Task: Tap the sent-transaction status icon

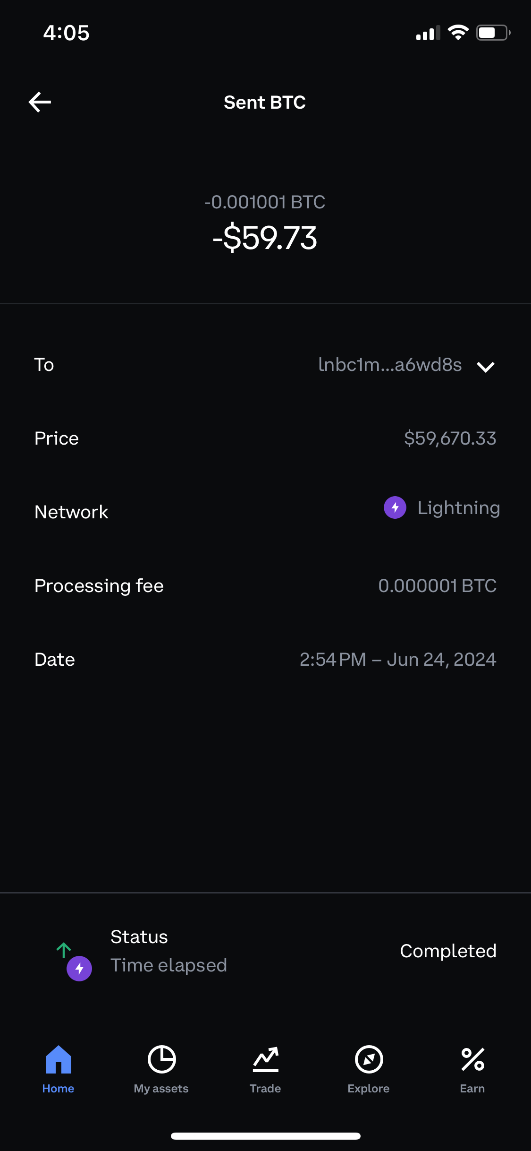Action: tap(74, 961)
